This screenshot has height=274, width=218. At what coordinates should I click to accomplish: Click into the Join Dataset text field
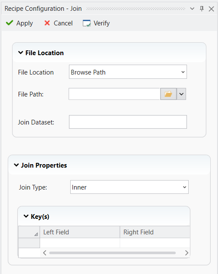click(x=128, y=122)
